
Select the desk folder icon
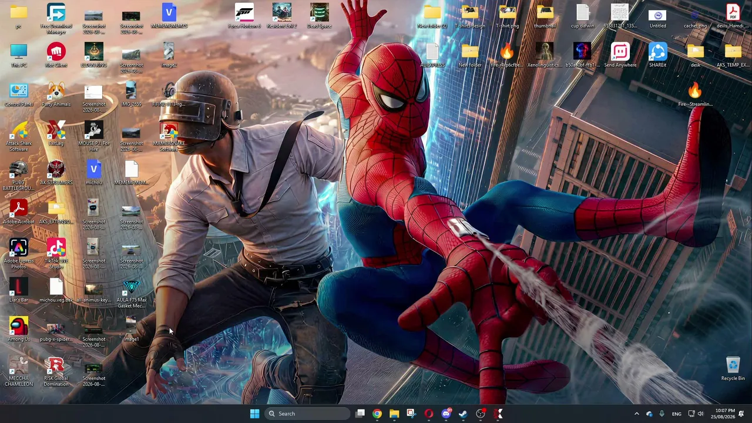(x=695, y=56)
